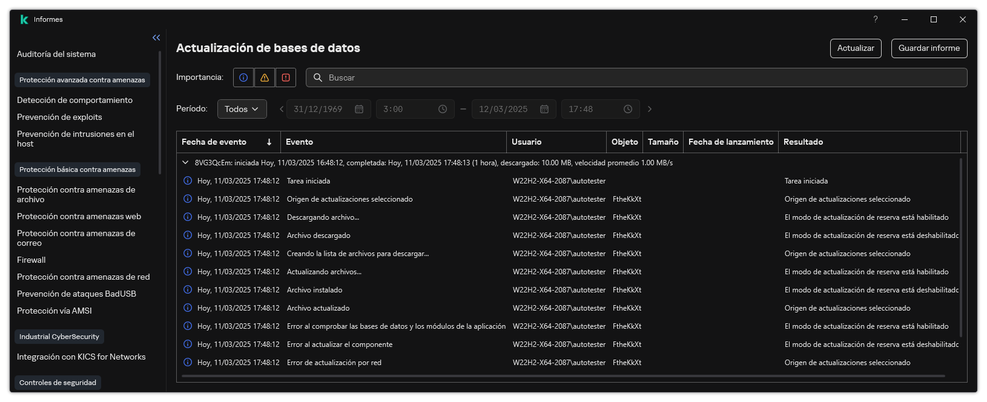This screenshot has height=402, width=987.
Task: Click the end time field 17:48
Action: click(601, 109)
